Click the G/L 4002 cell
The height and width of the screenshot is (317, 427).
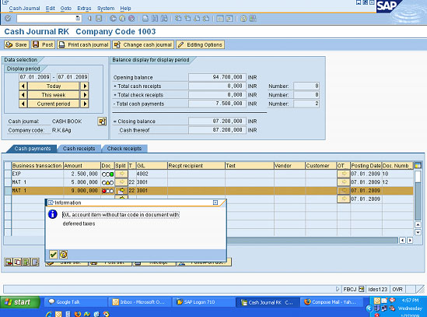tap(152, 174)
